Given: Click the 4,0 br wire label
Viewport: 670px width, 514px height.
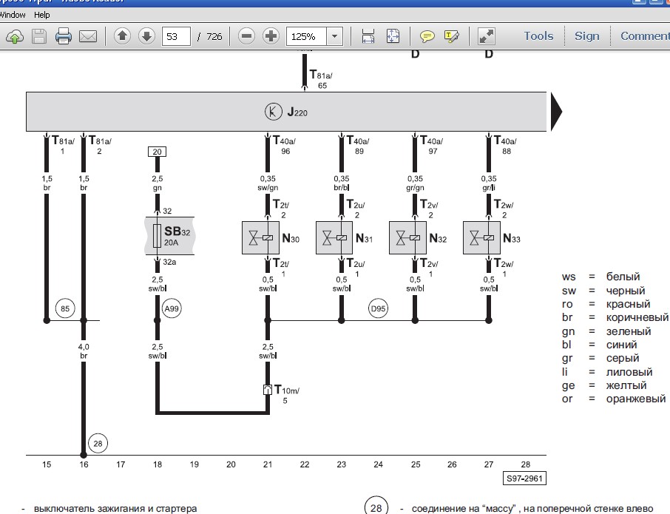Looking at the screenshot, I should pos(84,351).
